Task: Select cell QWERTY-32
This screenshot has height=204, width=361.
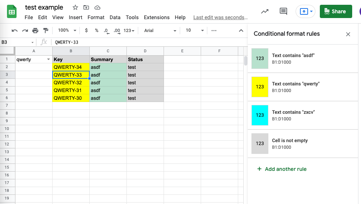Action: (x=71, y=82)
